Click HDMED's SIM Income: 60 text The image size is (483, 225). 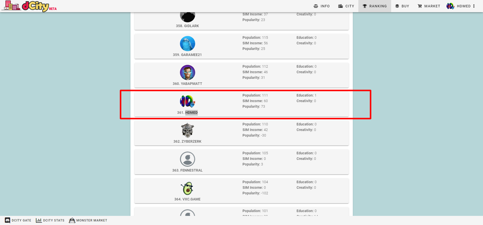(x=255, y=101)
